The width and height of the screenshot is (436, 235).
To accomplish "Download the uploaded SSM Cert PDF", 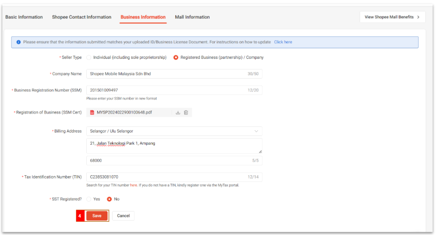I will click(178, 112).
